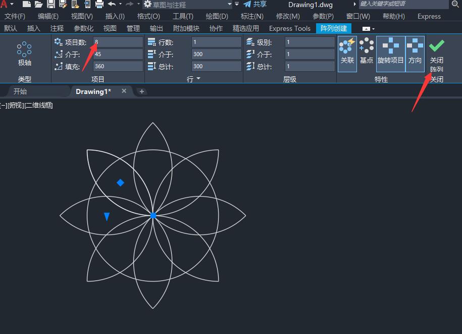Expand the 行 (Rows) panel dropdown arrow

coord(198,79)
